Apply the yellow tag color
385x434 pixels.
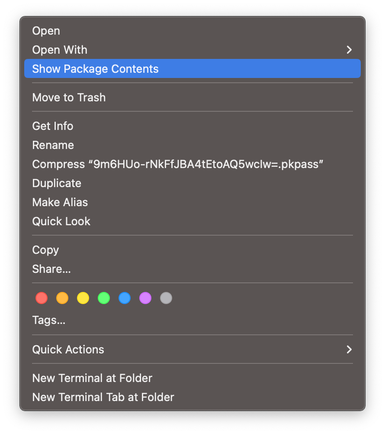tap(83, 298)
